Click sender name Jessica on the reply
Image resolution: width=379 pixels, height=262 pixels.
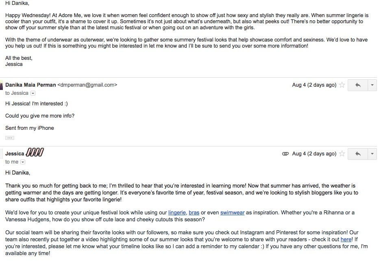[x=15, y=153]
